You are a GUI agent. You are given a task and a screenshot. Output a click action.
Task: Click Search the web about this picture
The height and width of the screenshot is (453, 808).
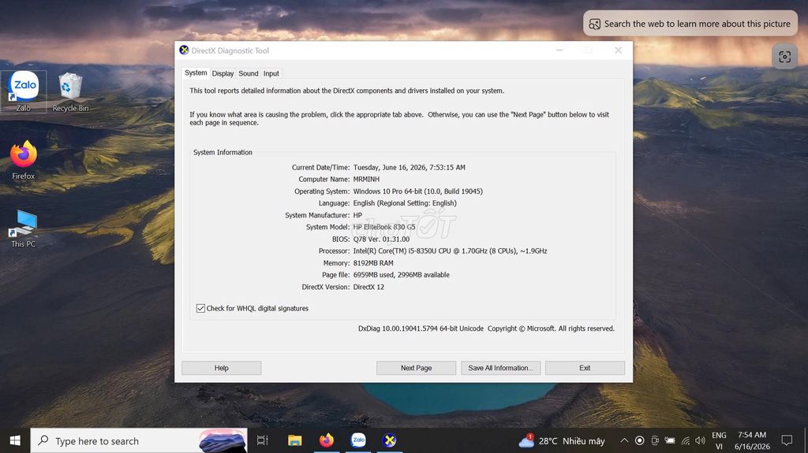(690, 24)
